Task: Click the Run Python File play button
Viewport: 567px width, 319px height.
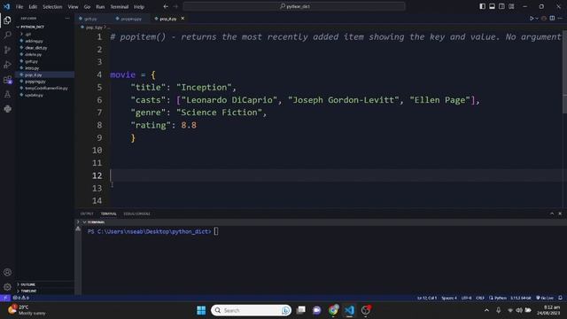Action: (532, 19)
